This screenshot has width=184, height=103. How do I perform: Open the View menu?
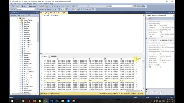click(19, 4)
